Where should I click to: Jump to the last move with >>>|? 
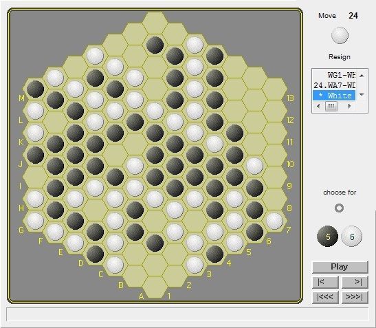click(355, 297)
